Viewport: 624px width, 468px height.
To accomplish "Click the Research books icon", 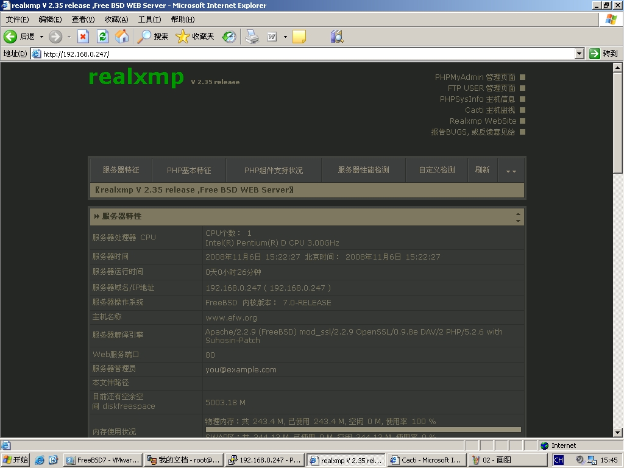I will tap(336, 37).
